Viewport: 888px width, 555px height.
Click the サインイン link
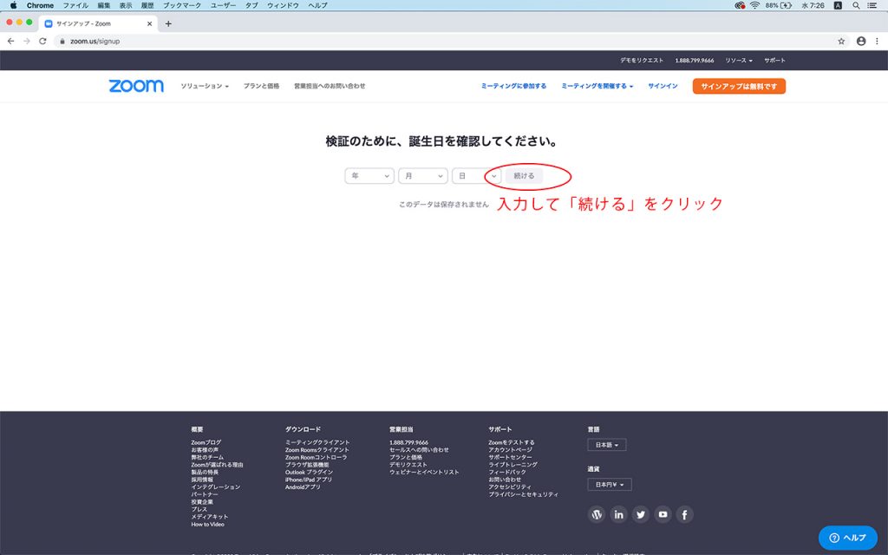point(663,86)
